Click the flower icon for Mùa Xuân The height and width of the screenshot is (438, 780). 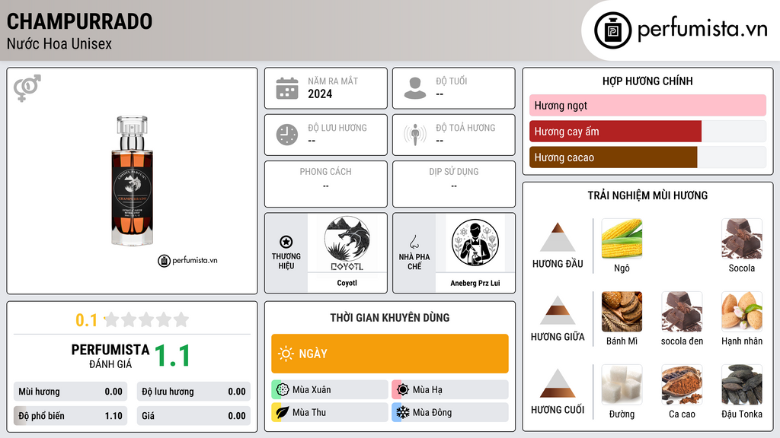coord(283,390)
